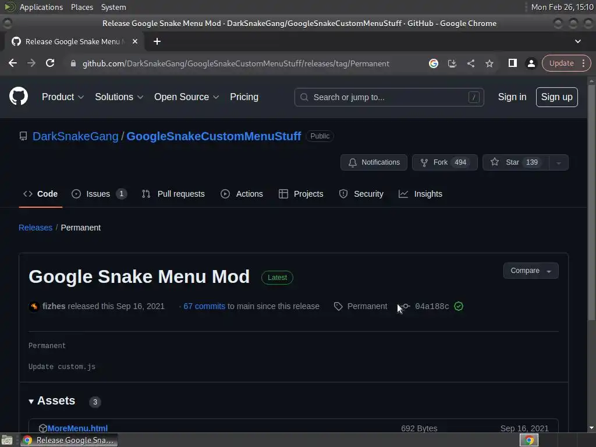Click the clock showing Mon Feb 26
Viewport: 596px width, 447px height.
(562, 7)
